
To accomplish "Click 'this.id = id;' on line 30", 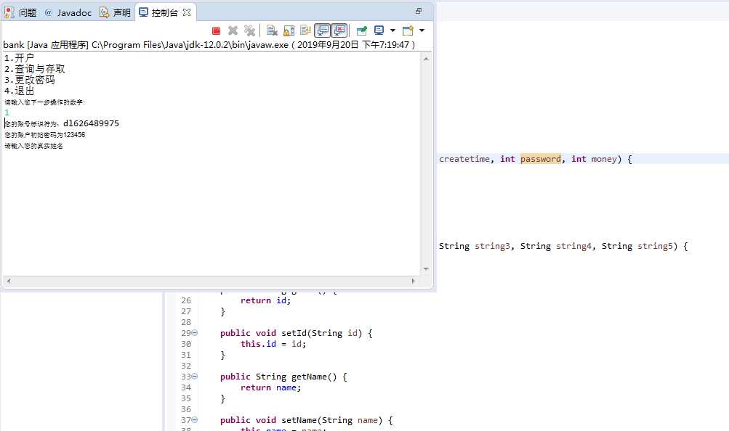I will [x=273, y=344].
